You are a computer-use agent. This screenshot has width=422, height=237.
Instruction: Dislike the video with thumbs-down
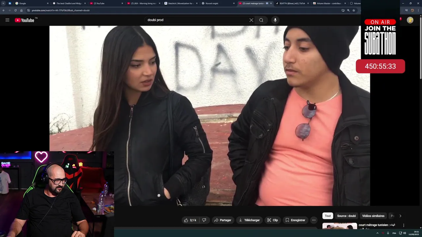point(204,220)
